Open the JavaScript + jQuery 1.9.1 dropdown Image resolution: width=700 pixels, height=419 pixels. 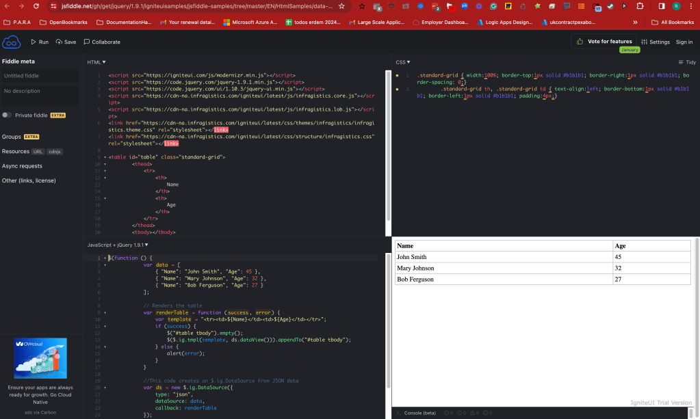[x=118, y=245]
